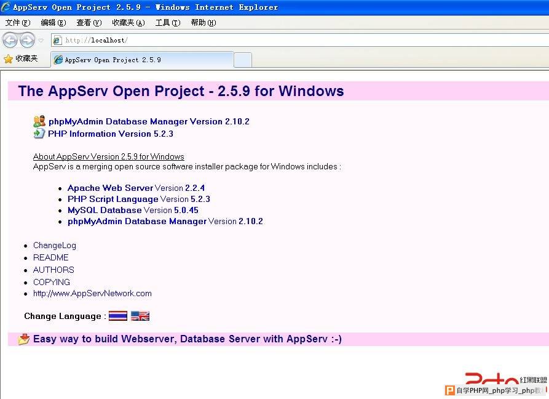The width and height of the screenshot is (549, 399).
Task: Select the AppServ Open Project 2.5.9 tab
Action: 142,60
